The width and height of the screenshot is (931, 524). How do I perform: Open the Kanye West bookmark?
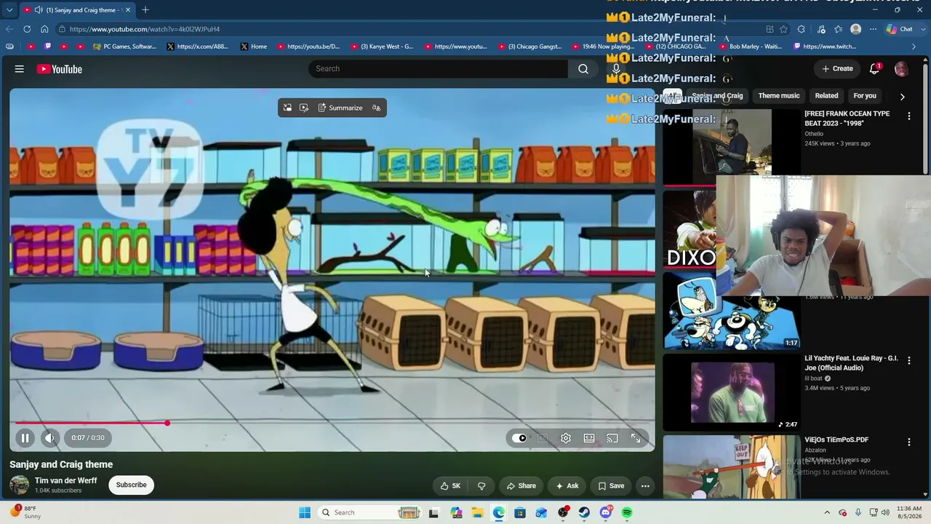click(x=382, y=47)
